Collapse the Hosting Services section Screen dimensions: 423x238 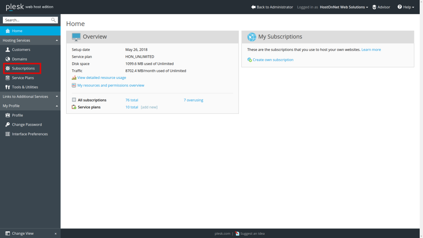[57, 40]
